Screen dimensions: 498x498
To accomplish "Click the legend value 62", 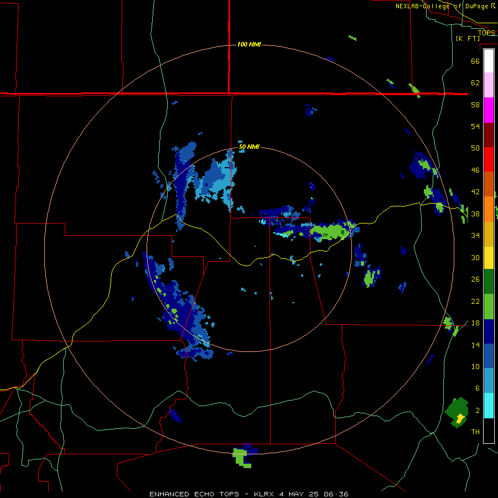I will pyautogui.click(x=475, y=83).
